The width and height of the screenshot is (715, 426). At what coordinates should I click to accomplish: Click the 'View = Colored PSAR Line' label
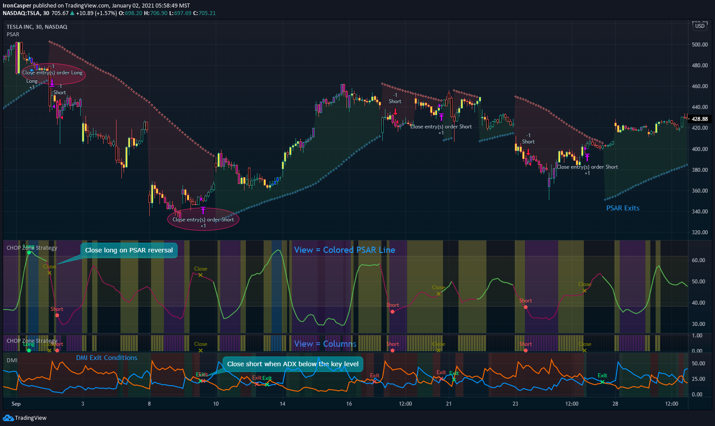pyautogui.click(x=345, y=250)
